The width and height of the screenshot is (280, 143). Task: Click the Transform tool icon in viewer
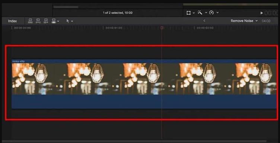[x=188, y=13]
